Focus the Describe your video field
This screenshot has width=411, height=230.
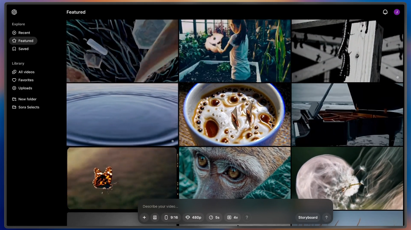pyautogui.click(x=235, y=206)
